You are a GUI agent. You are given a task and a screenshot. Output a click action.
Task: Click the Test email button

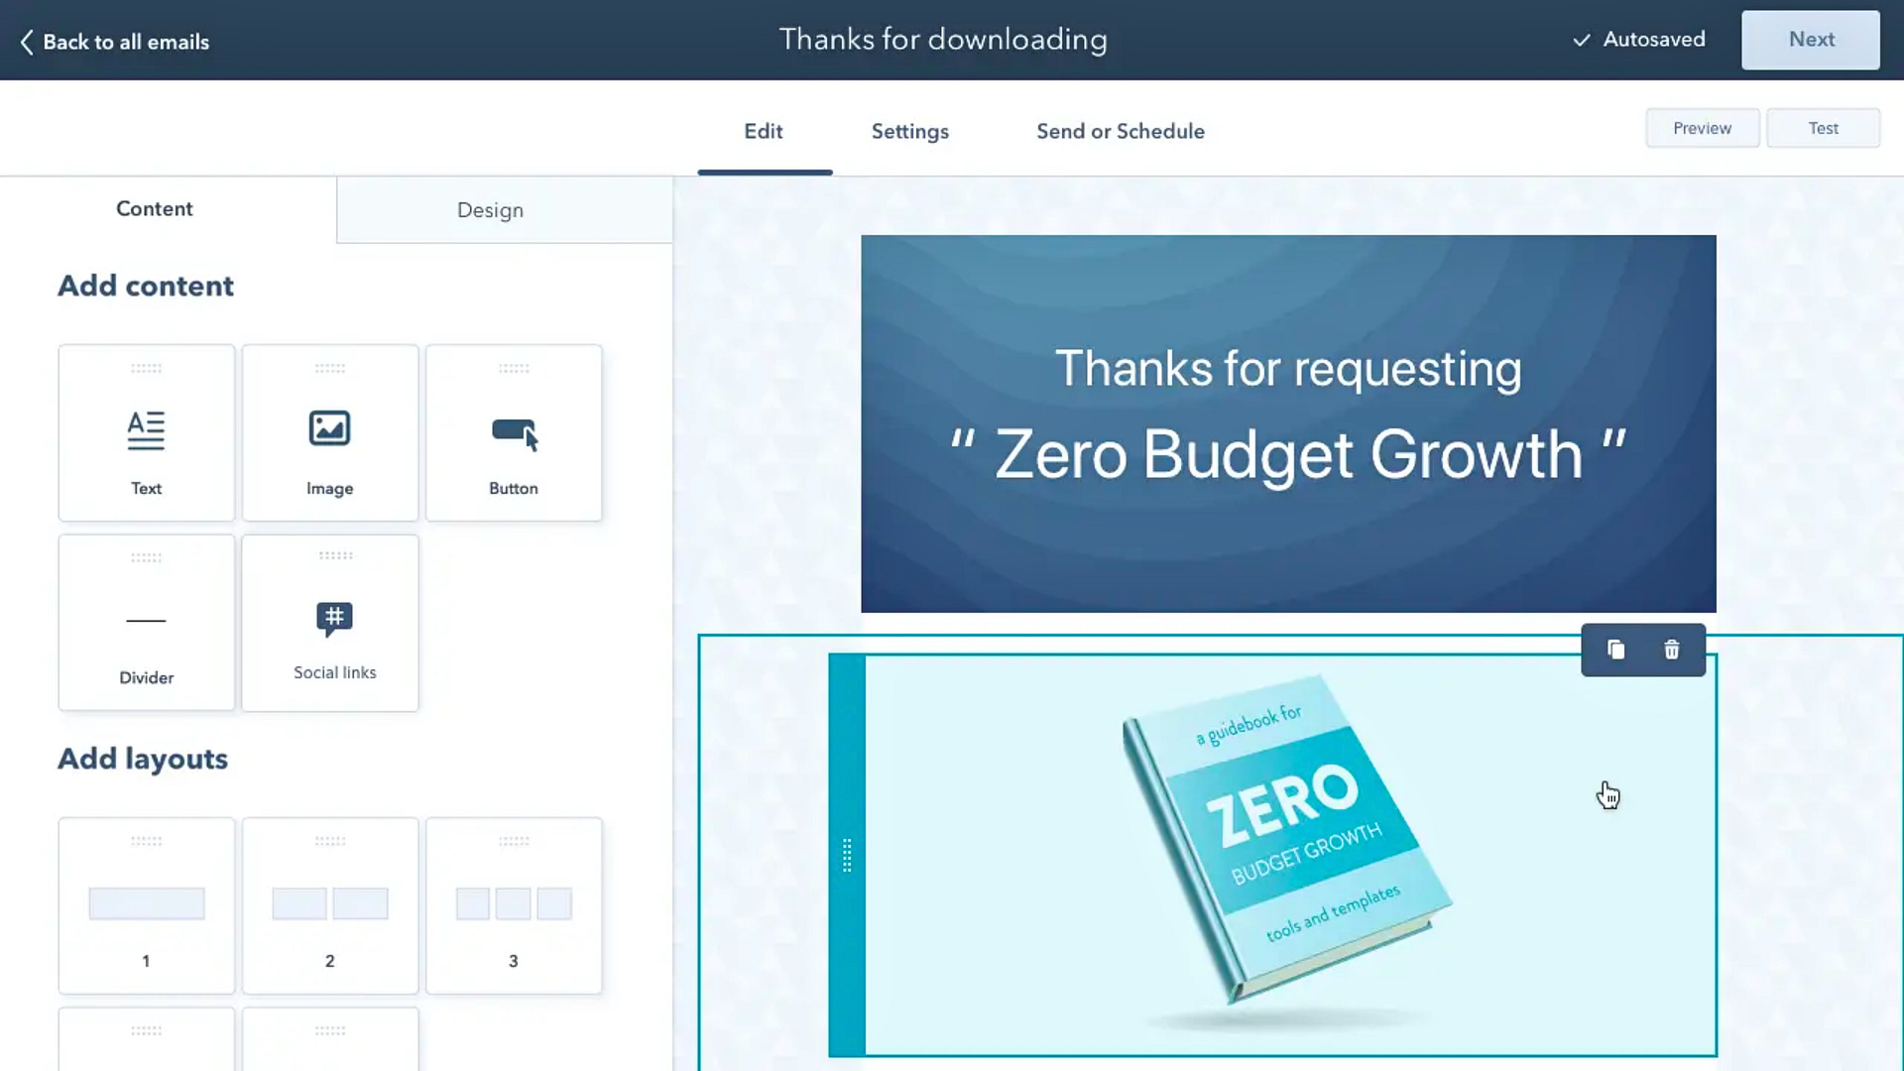coord(1823,128)
